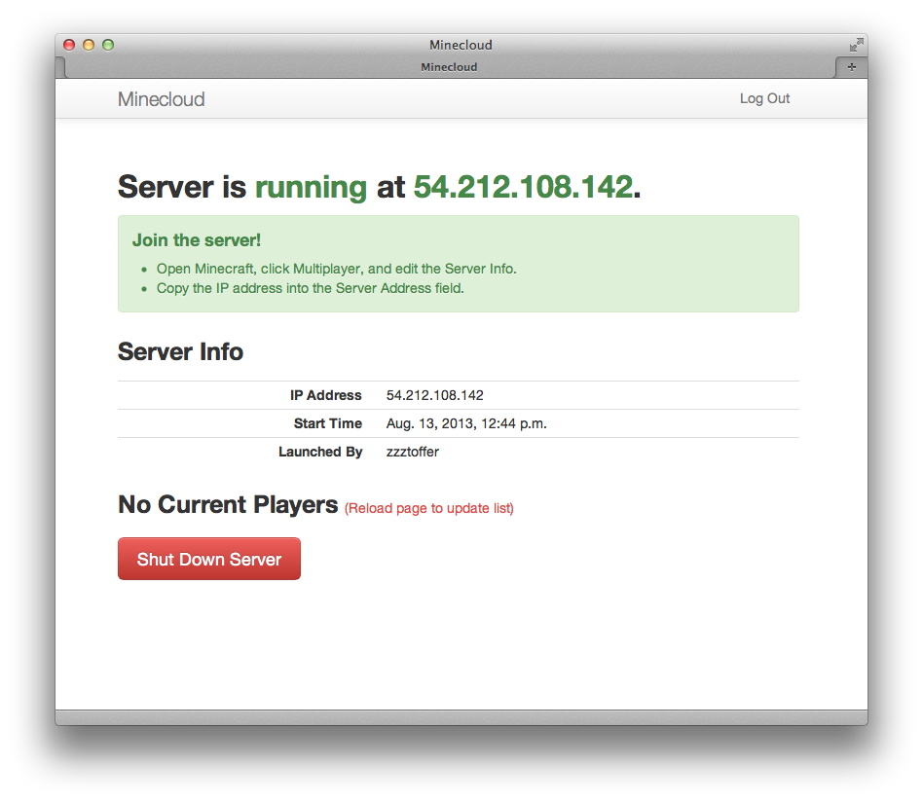Viewport: 923px width, 802px height.
Task: Close the window with red button
Action: point(69,45)
